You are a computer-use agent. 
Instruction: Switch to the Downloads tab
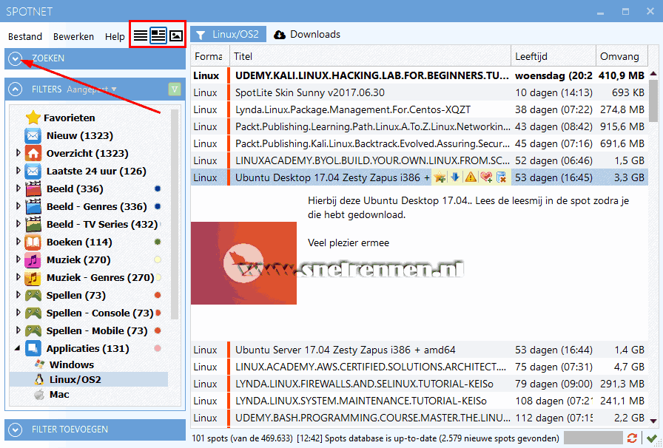pyautogui.click(x=307, y=34)
